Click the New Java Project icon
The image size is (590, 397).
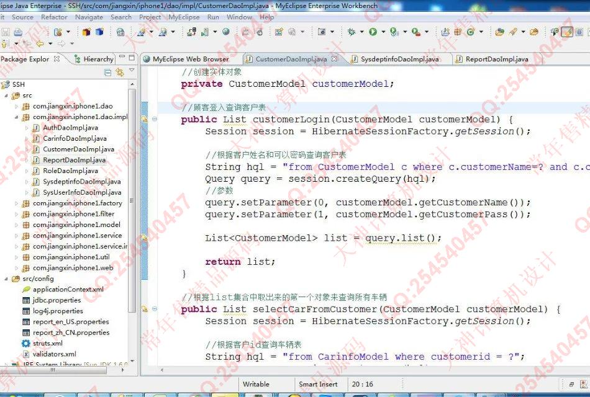pos(445,32)
